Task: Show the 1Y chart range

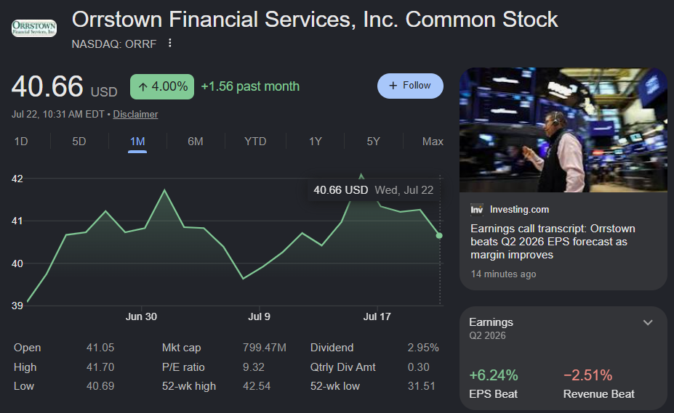Action: click(x=315, y=142)
